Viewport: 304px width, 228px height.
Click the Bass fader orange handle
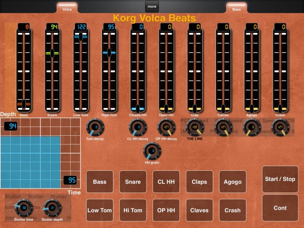(24, 104)
